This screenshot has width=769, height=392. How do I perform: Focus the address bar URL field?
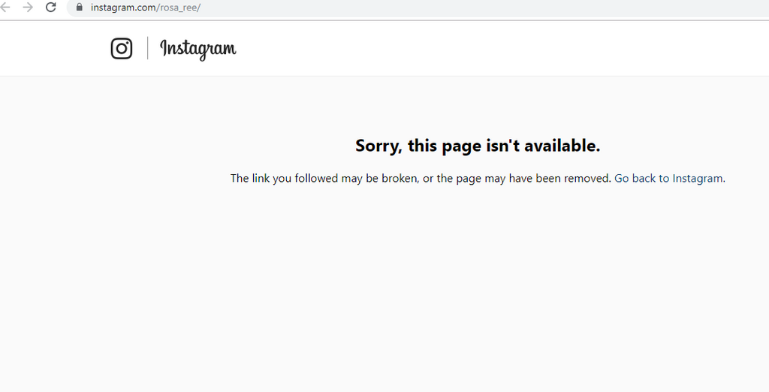click(x=417, y=8)
